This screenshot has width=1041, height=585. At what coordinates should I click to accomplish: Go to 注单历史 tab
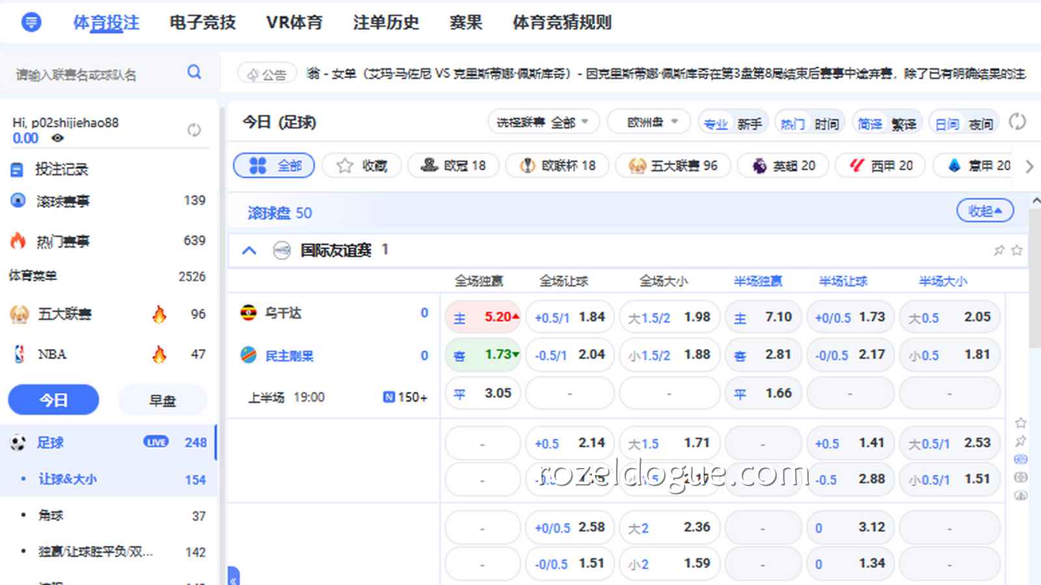point(386,23)
